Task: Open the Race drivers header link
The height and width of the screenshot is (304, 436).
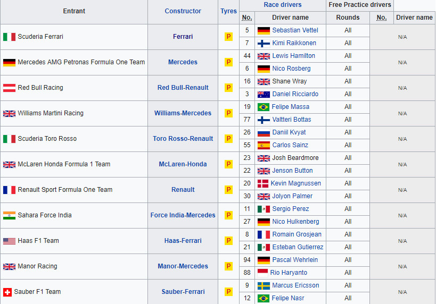Action: click(283, 5)
